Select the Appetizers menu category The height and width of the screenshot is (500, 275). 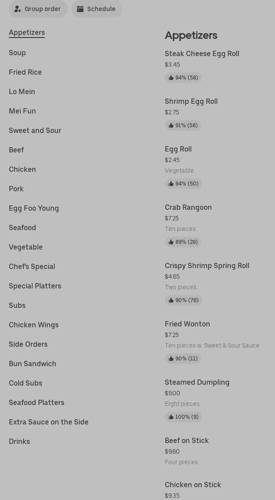click(27, 33)
